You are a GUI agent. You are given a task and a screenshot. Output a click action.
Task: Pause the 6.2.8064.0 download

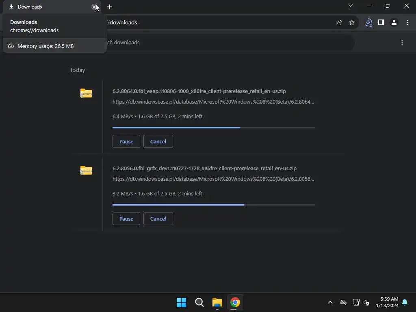point(126,141)
